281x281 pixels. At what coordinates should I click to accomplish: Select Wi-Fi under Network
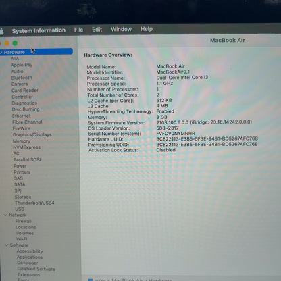pos(22,239)
